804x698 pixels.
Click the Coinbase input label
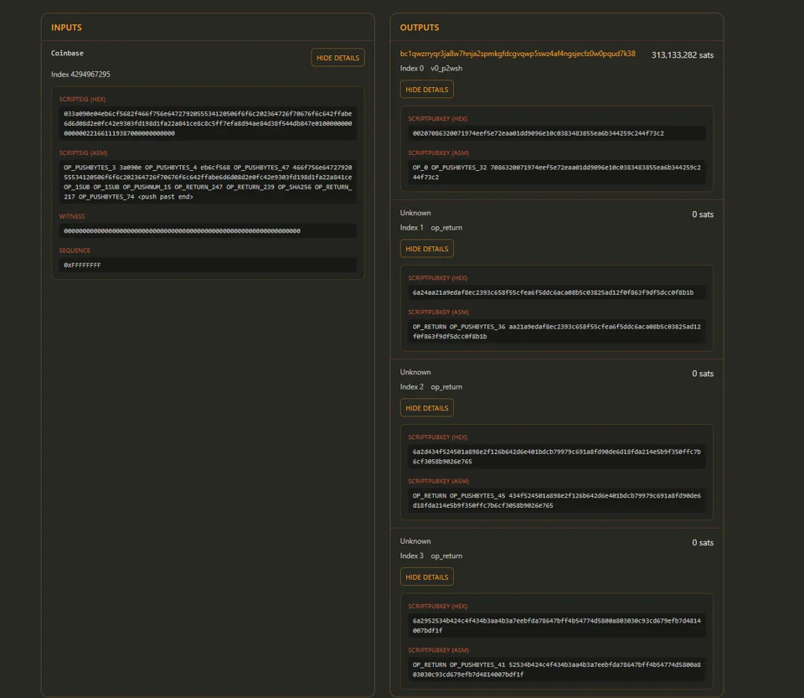click(67, 53)
